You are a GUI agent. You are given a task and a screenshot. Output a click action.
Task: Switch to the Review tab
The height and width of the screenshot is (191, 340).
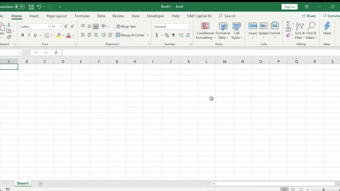point(118,16)
